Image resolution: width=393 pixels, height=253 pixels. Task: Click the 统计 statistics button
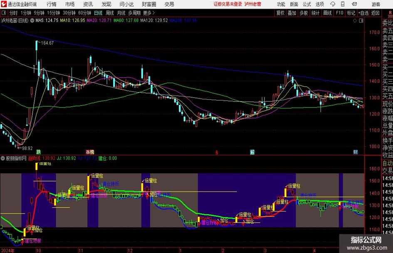click(315, 13)
